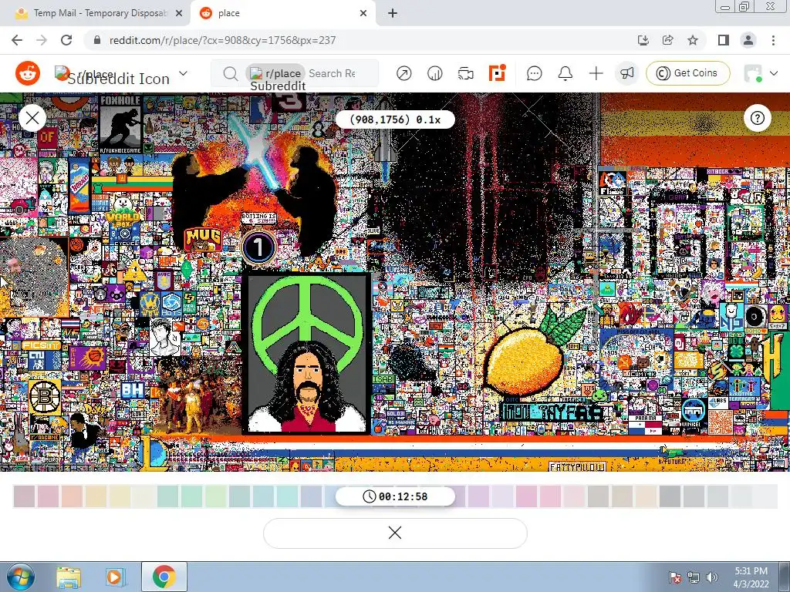Viewport: 790px width, 592px height.
Task: Cancel the pixel selection with the bottom X button
Action: click(395, 533)
